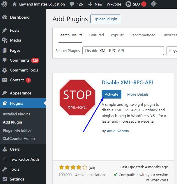Click the Comment Tools gear icon
Screen dimensions: 177x184
[x=5, y=70]
